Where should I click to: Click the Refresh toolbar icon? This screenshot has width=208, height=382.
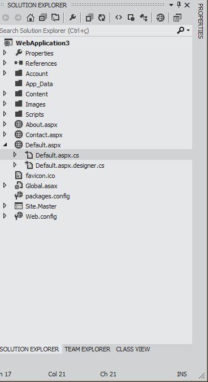coord(102,18)
